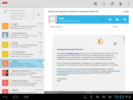
Task: Select yellow A avatar of iMac email
Action: (5, 45)
